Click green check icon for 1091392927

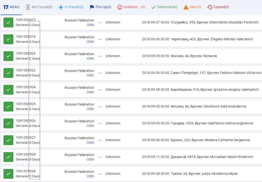pyautogui.click(x=8, y=140)
